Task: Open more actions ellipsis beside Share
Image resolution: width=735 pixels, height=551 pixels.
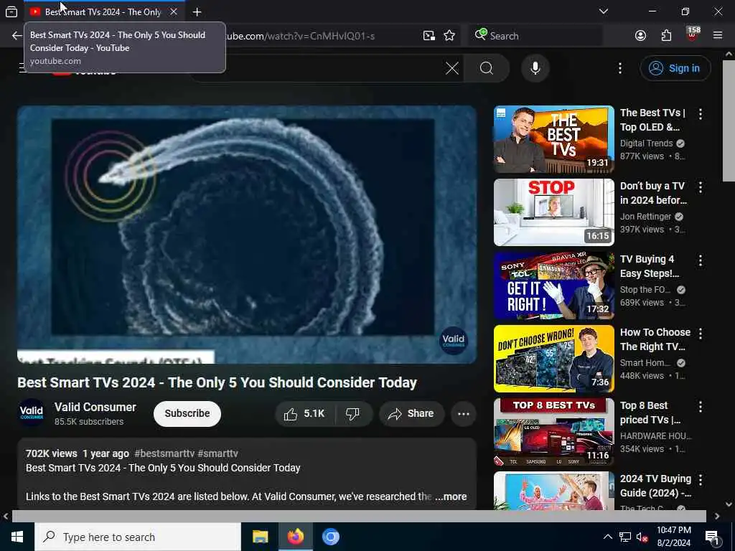Action: click(463, 414)
